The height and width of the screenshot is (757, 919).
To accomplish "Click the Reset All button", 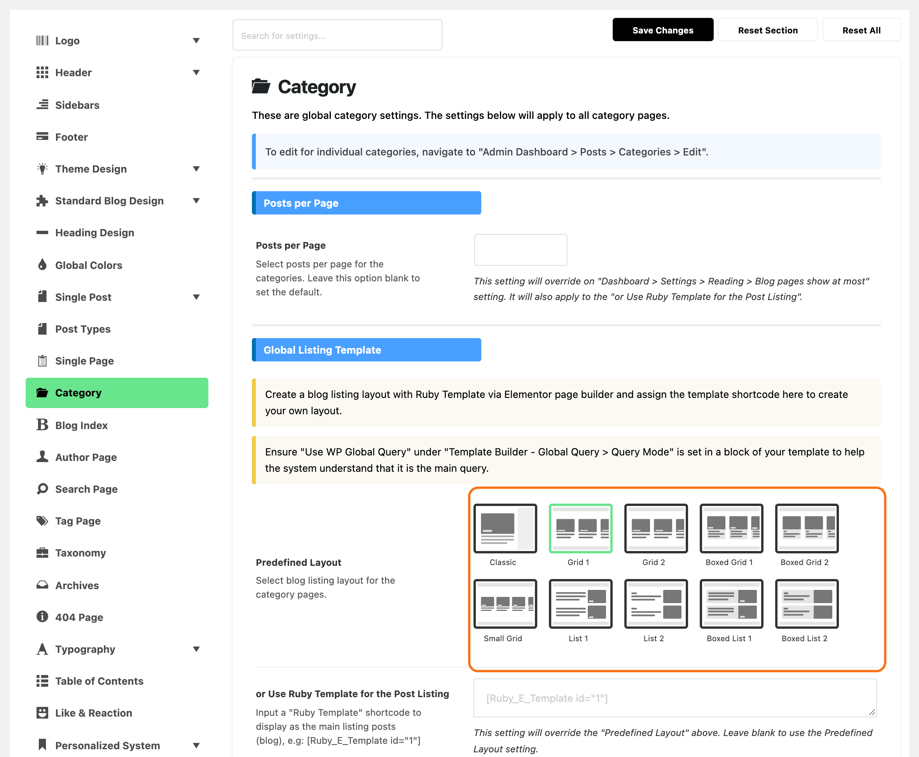I will coord(861,30).
